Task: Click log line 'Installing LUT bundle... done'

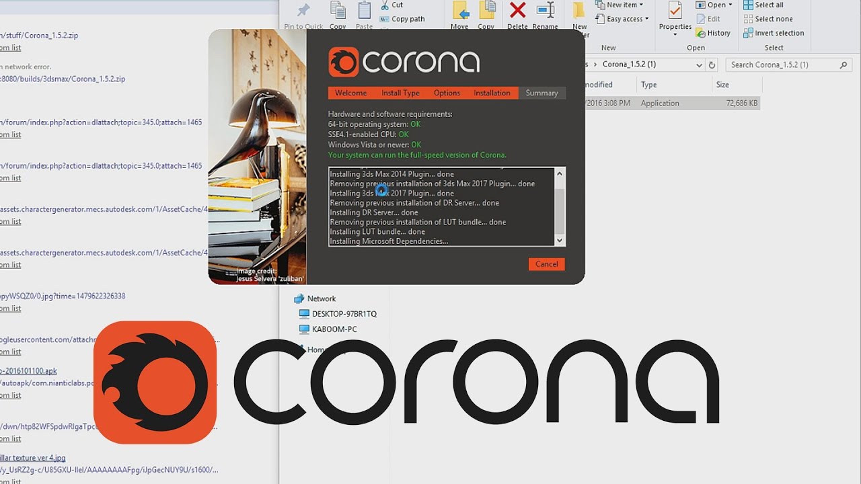Action: point(377,232)
